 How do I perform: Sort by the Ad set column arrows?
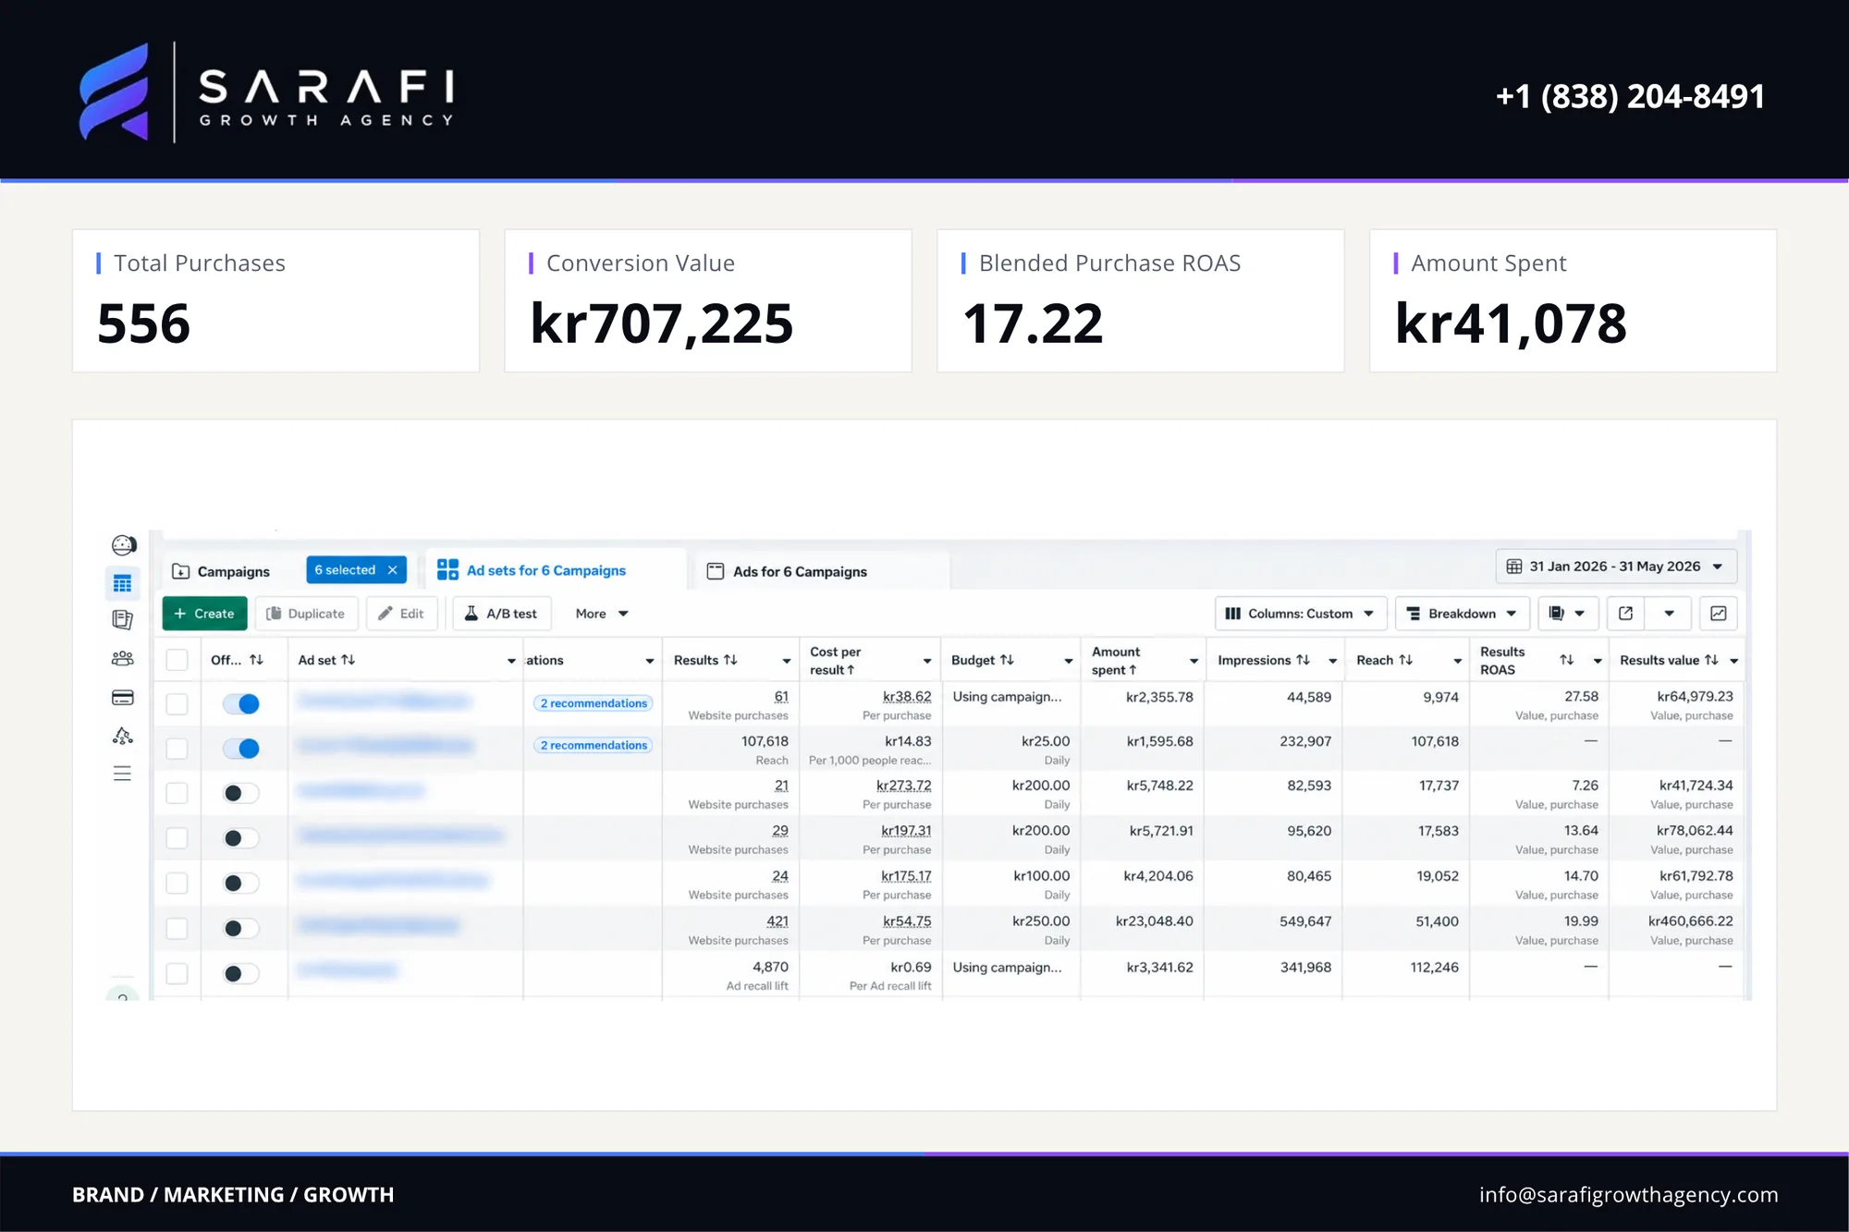coord(349,660)
